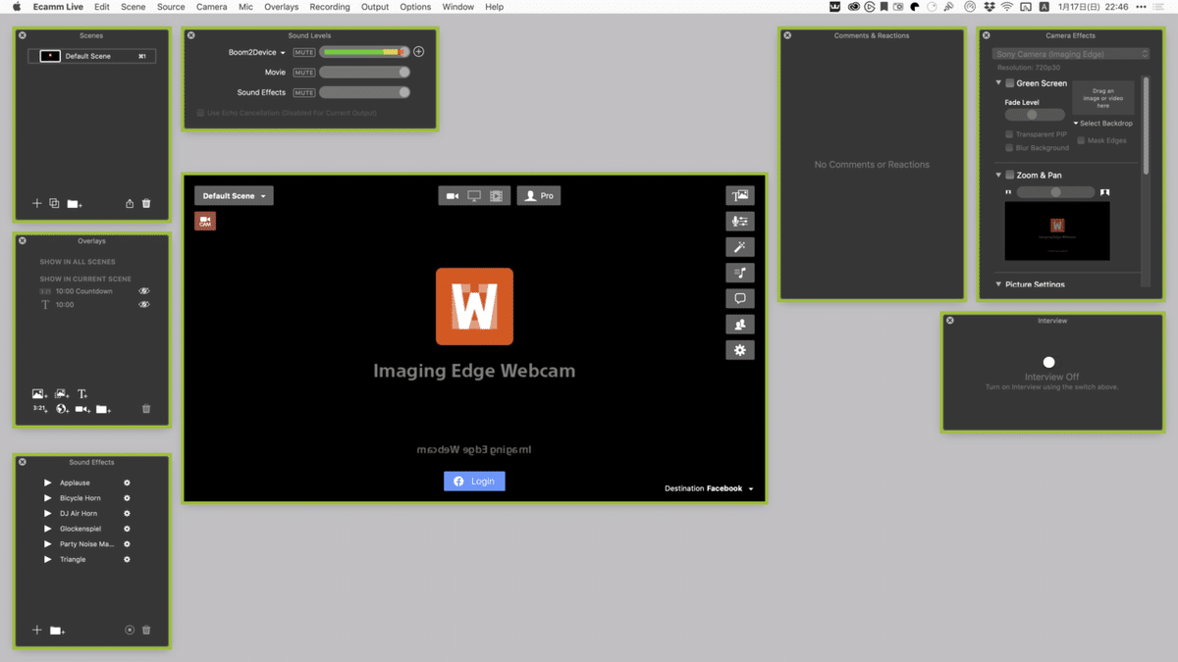This screenshot has width=1178, height=662.
Task: Open the Recording menu
Action: 329,7
